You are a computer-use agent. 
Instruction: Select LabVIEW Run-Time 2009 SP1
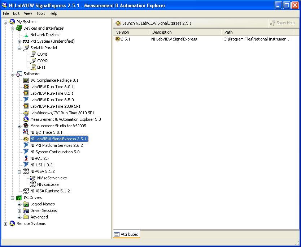pyautogui.click(x=55, y=106)
